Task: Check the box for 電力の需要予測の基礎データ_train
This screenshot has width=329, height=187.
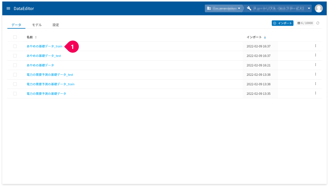Action: point(15,84)
